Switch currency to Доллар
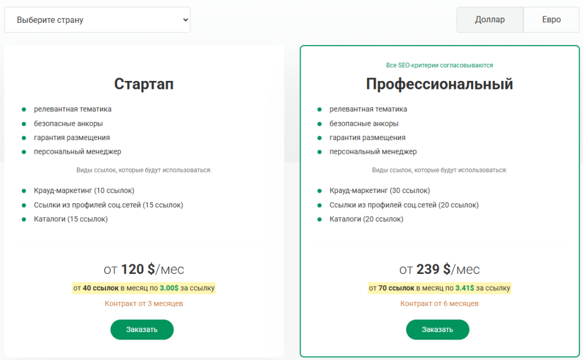The image size is (583, 360). (490, 20)
